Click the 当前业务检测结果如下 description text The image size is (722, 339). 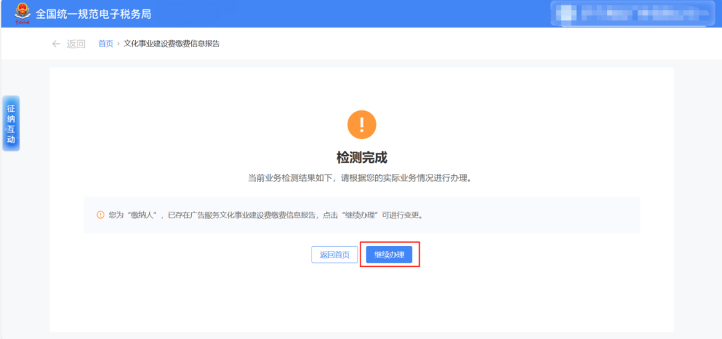362,179
